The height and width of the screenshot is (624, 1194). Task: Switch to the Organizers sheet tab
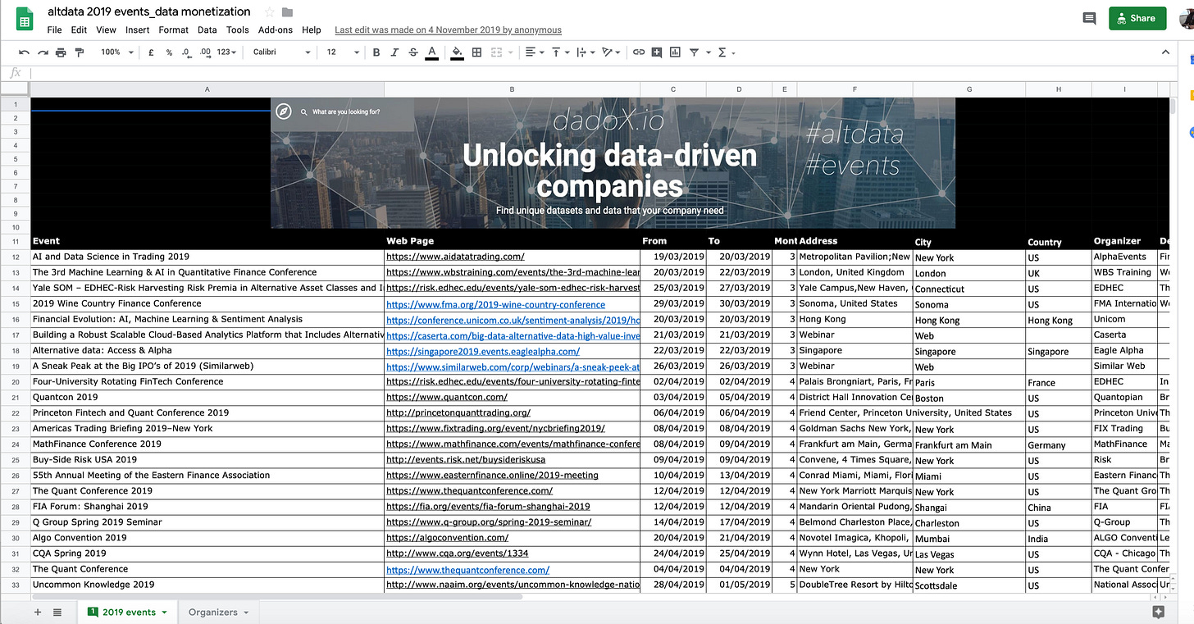[212, 612]
